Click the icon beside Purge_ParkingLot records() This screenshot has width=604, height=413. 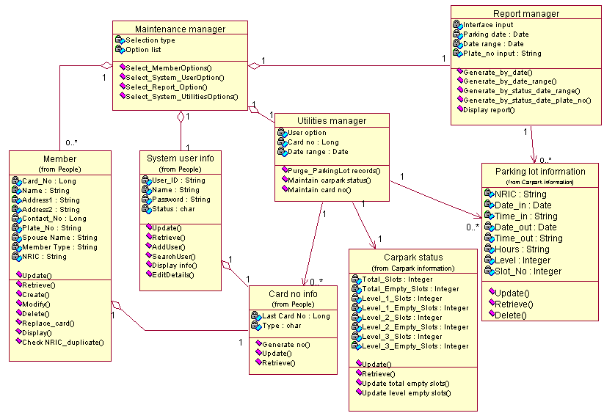click(283, 170)
